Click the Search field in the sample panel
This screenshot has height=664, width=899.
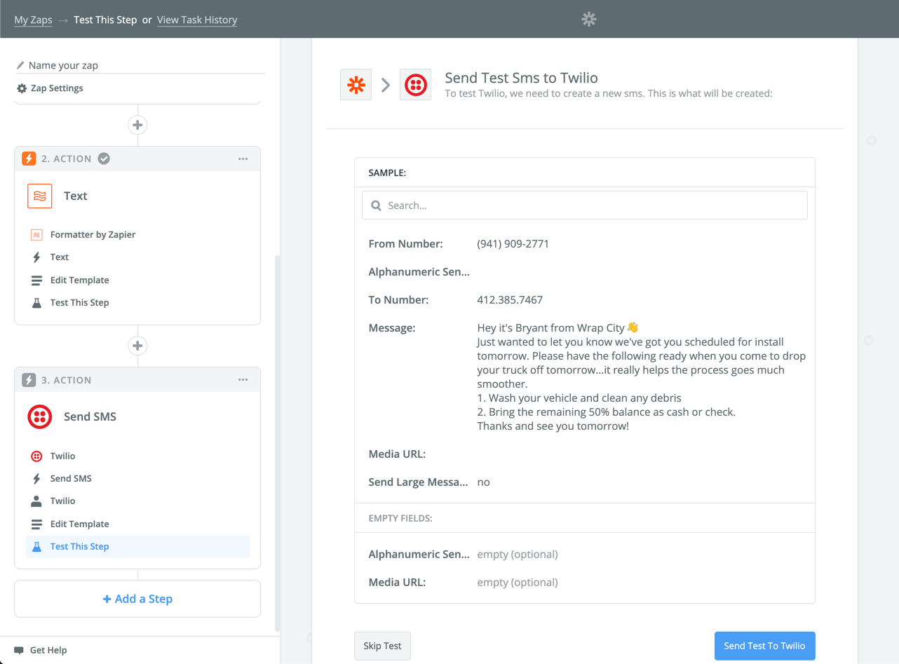point(584,205)
